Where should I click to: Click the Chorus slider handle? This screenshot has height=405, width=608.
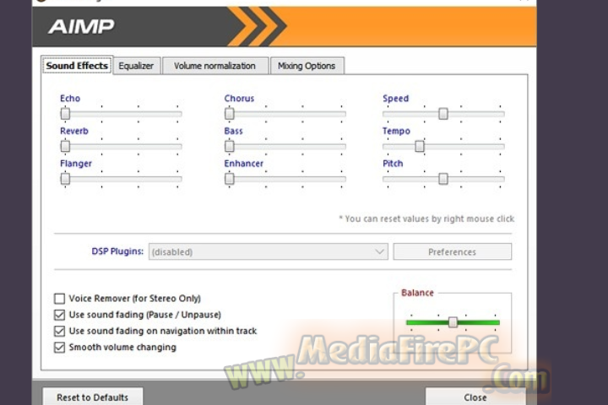click(x=230, y=114)
